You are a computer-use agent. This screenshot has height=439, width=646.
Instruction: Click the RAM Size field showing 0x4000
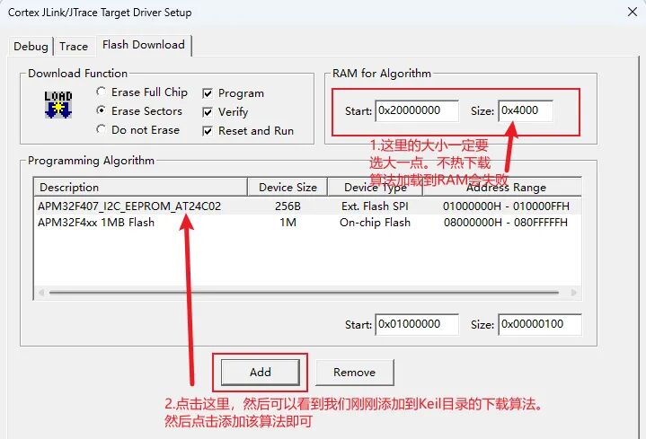(x=525, y=110)
